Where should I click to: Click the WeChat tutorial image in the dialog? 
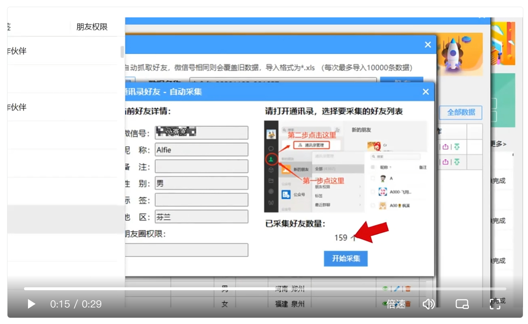coord(345,167)
